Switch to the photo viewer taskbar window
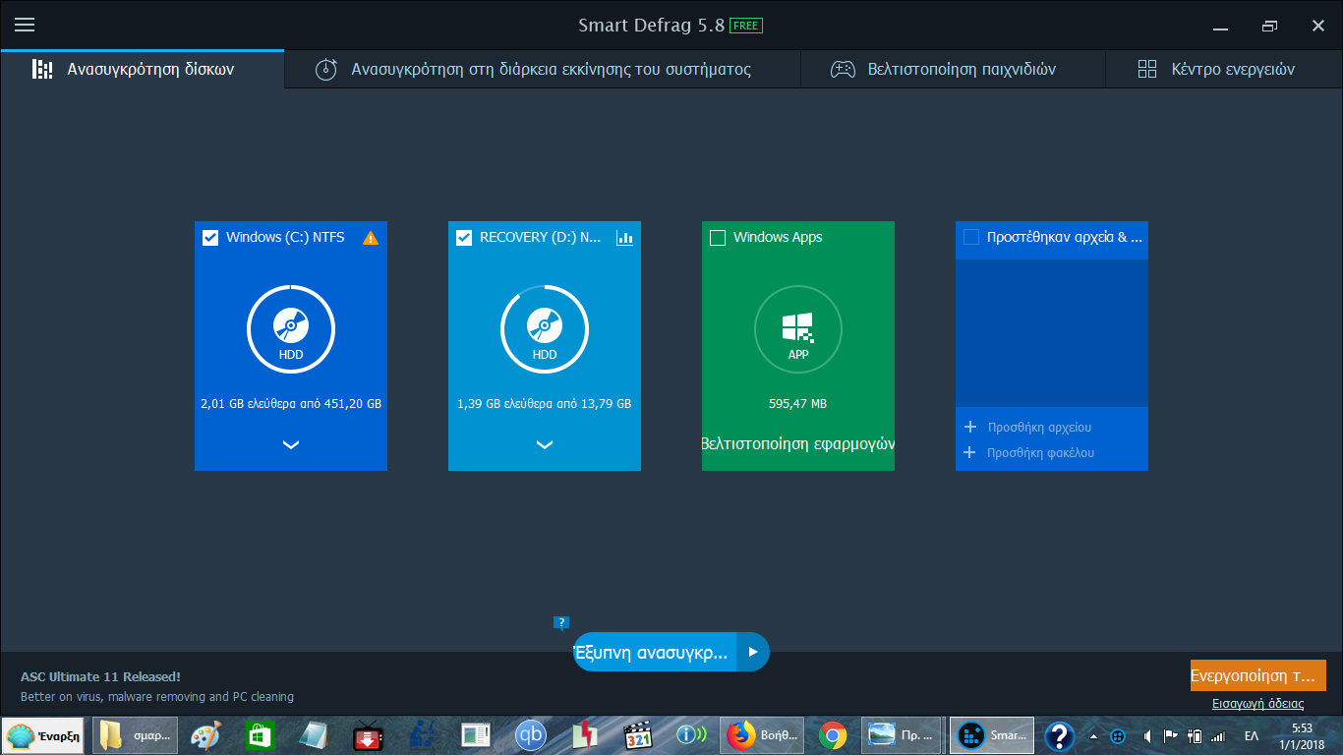1343x755 pixels. point(903,735)
